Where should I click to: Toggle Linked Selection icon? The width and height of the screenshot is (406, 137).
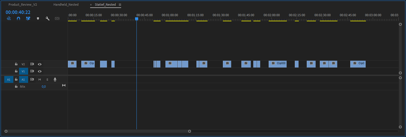click(x=28, y=18)
